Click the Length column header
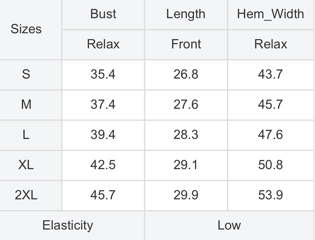This screenshot has width=315, height=240. 186,14
